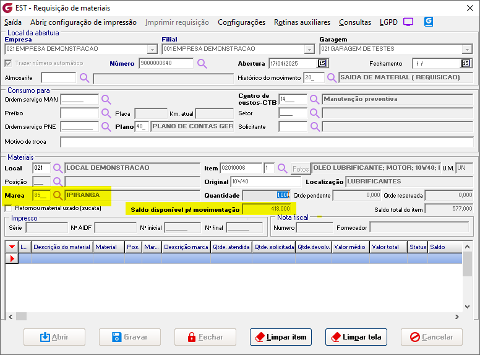Search Ordem serviço PNE with magnifier
The image size is (480, 355).
tap(106, 126)
